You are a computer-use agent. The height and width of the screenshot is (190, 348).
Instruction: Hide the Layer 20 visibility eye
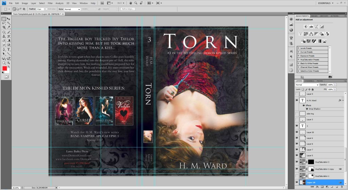(297, 132)
